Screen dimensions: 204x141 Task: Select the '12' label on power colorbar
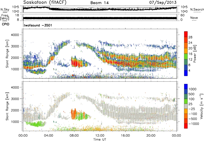pyautogui.click(x=190, y=60)
